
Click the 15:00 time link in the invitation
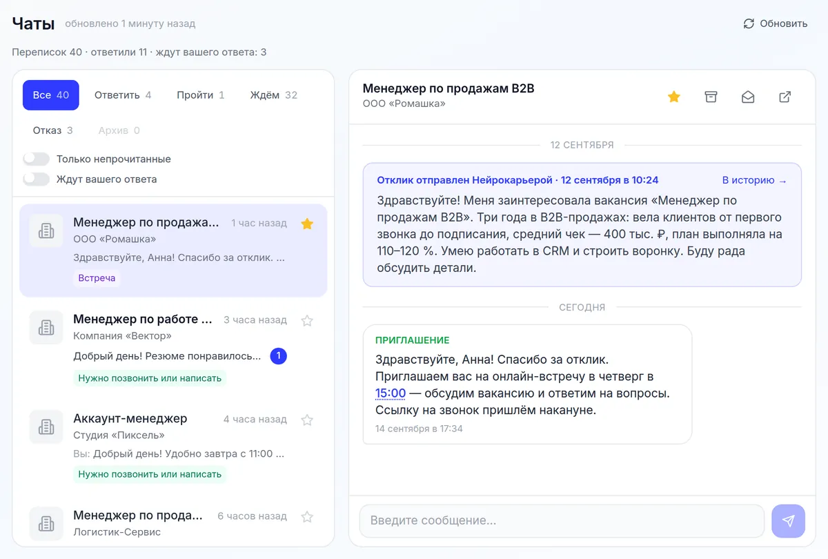tap(391, 393)
